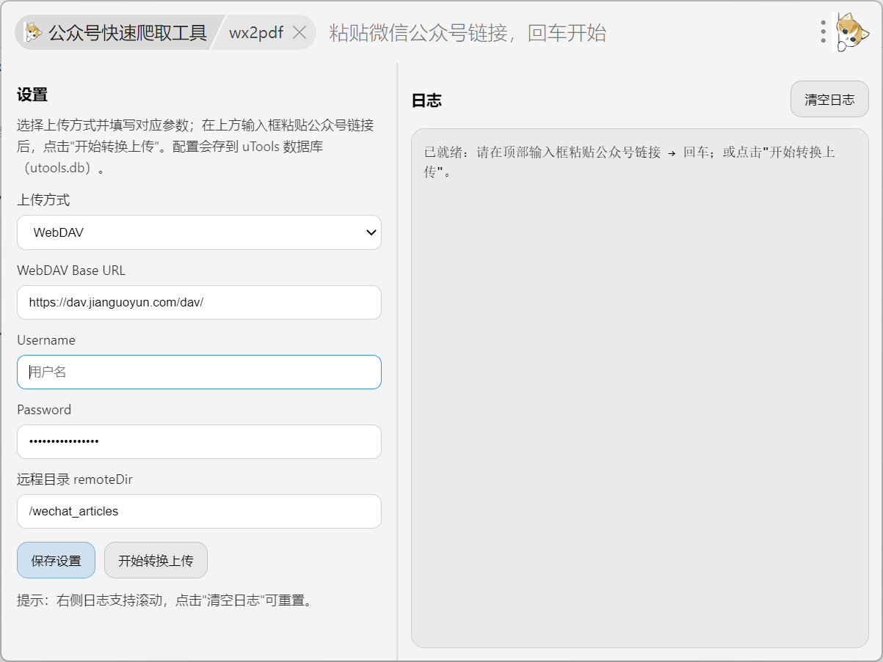Screen dimensions: 883x662
Task: Switch to the wx2pdf tab
Action: [255, 33]
